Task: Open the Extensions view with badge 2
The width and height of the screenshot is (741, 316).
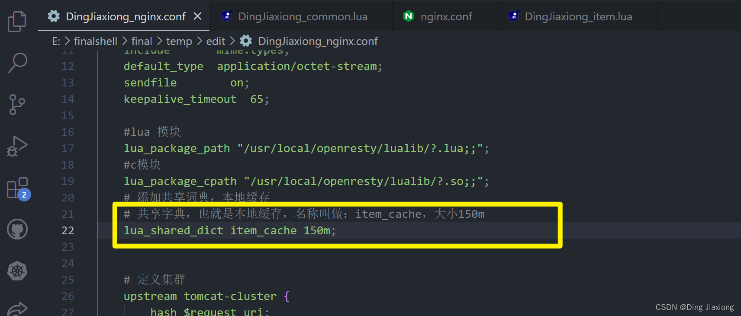Action: 18,188
